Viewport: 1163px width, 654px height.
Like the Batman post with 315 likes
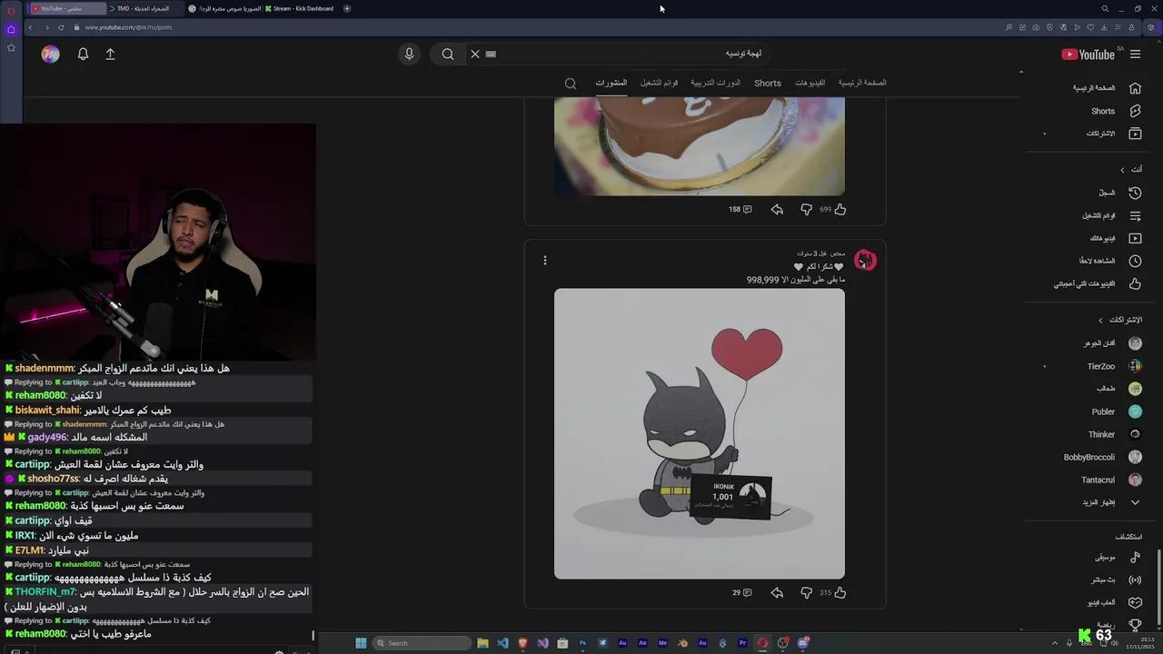(840, 593)
